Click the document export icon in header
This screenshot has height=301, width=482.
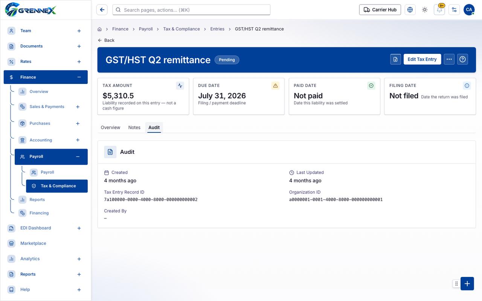pyautogui.click(x=395, y=59)
